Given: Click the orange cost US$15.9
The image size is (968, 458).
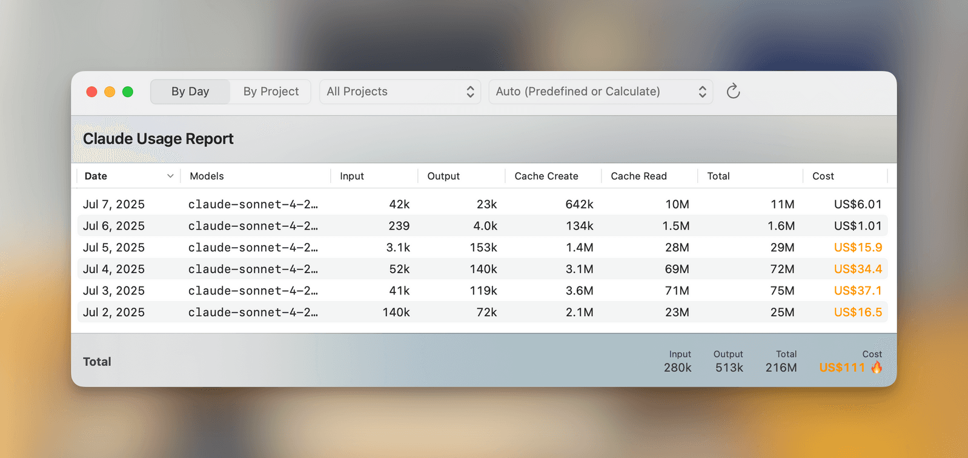Looking at the screenshot, I should 858,248.
